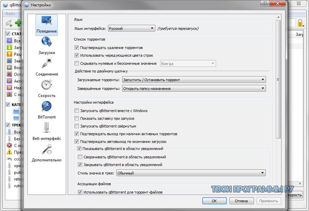Toggle Показывать qBittorrent в области уведомлений
This screenshot has height=211, width=309.
click(79, 149)
